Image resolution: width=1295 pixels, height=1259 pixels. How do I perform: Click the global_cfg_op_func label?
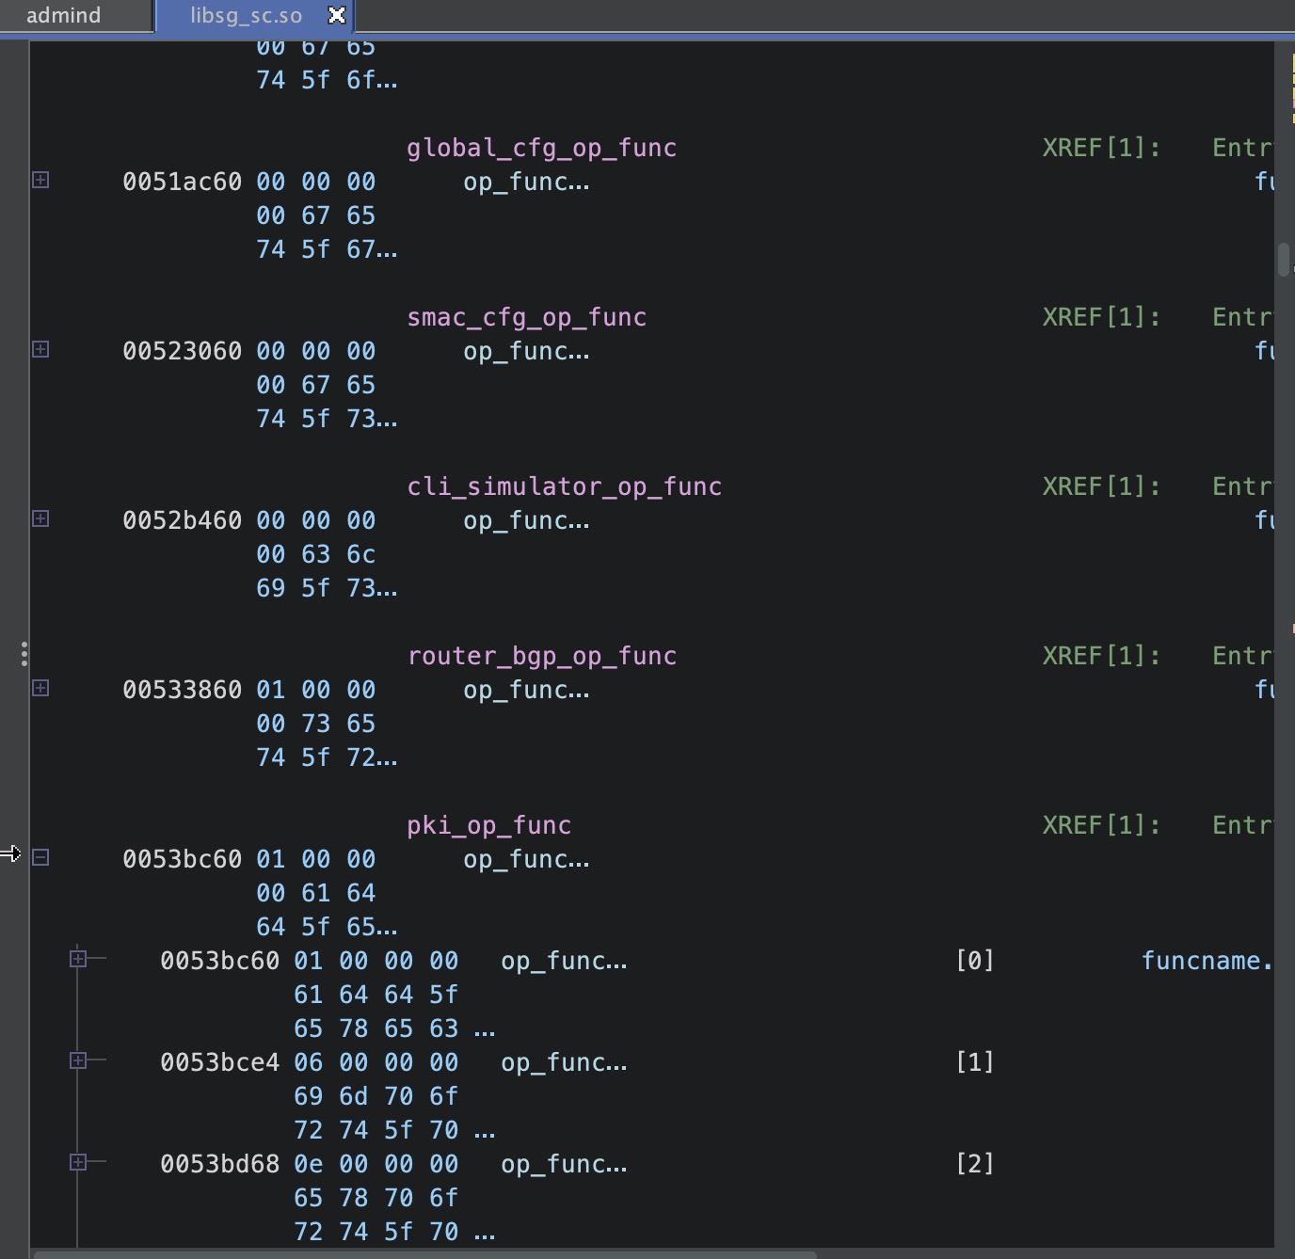point(541,148)
